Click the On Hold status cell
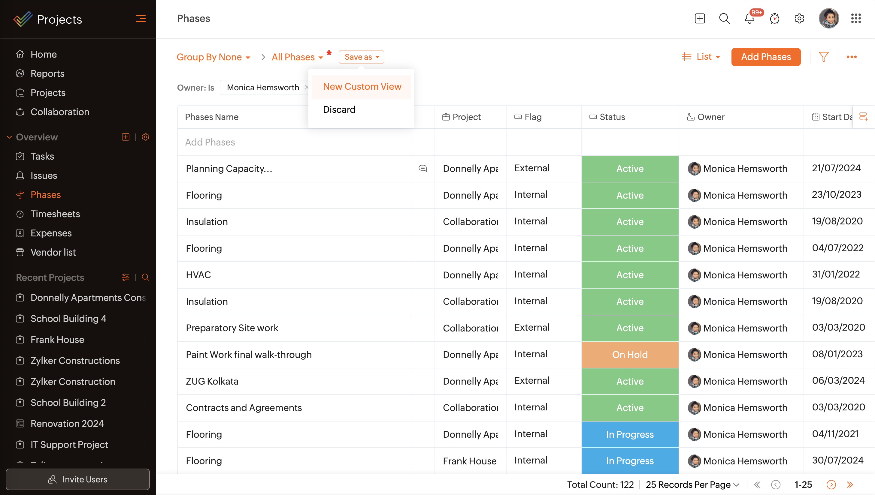 tap(630, 355)
